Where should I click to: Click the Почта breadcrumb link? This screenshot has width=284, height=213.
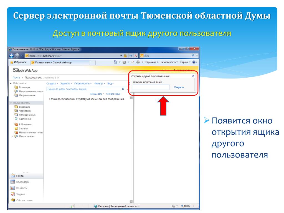(x=16, y=78)
